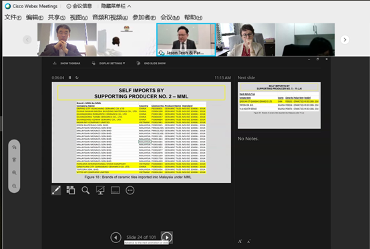Open the See all slides grid icon

pos(71,190)
